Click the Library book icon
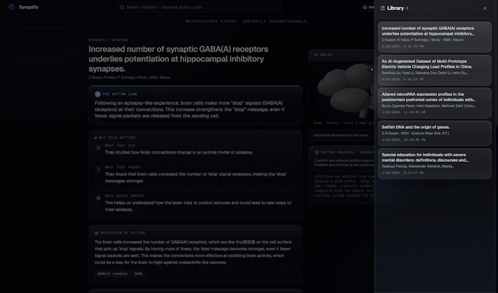This screenshot has height=293, width=498. (x=383, y=8)
